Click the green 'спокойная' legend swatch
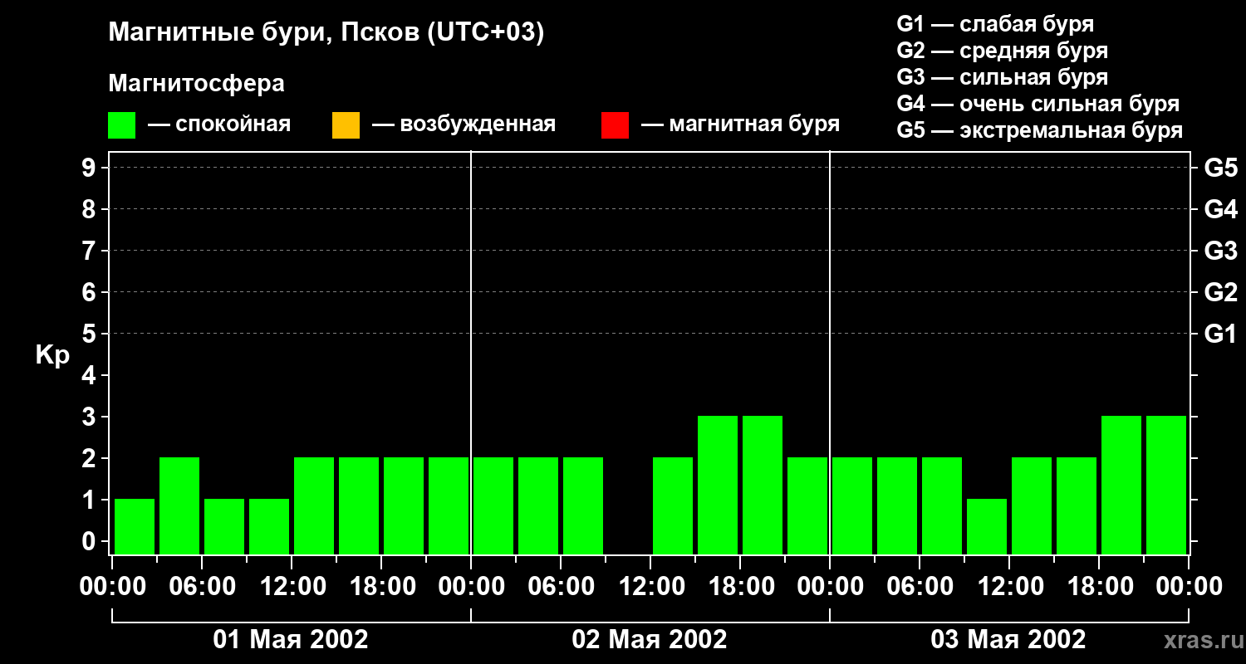The image size is (1246, 664). 122,125
